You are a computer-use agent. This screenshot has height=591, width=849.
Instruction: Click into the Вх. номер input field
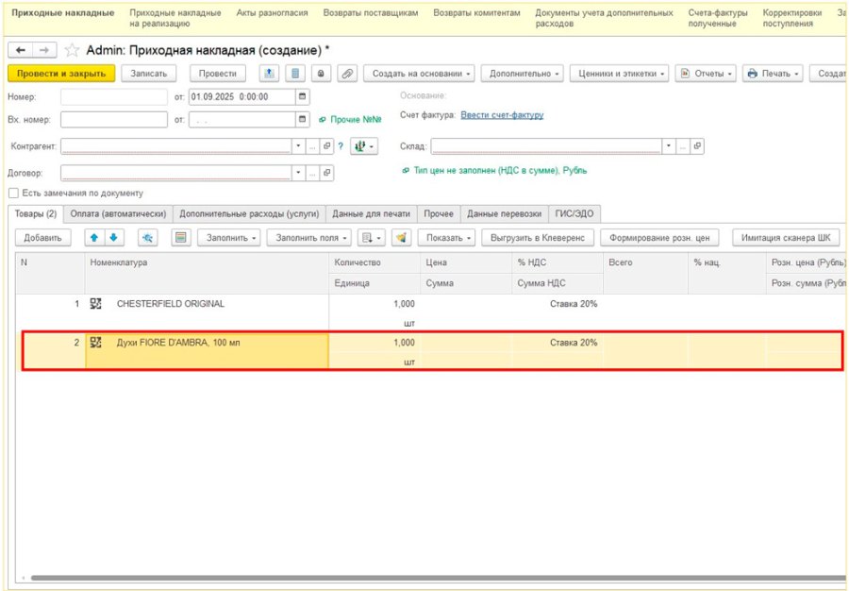(x=114, y=119)
